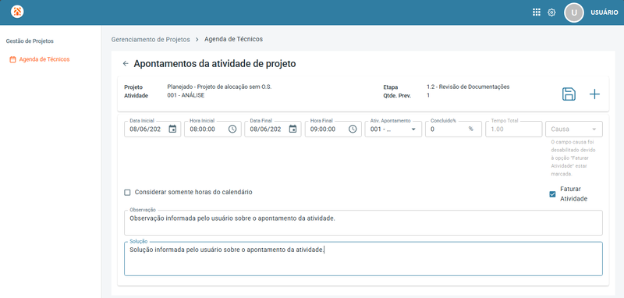Viewport: 624px width, 298px height.
Task: Click the calendar icon beside Agenda de Técnicos
Action: 12,60
